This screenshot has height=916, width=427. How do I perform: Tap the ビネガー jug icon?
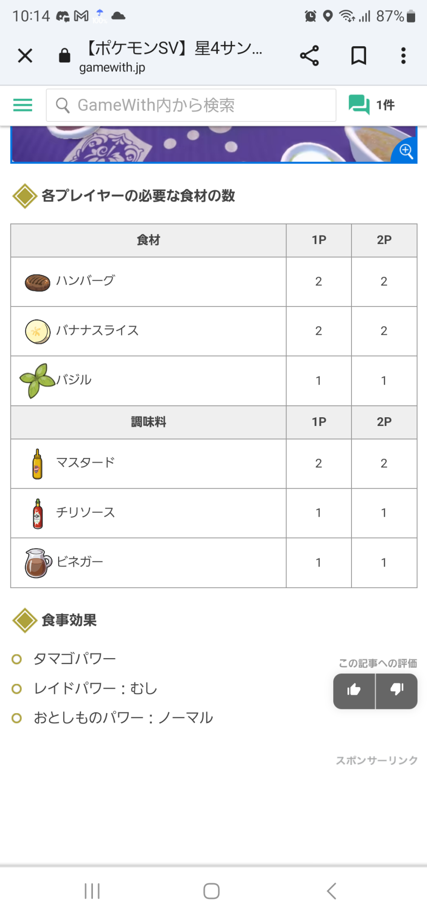[x=38, y=563]
